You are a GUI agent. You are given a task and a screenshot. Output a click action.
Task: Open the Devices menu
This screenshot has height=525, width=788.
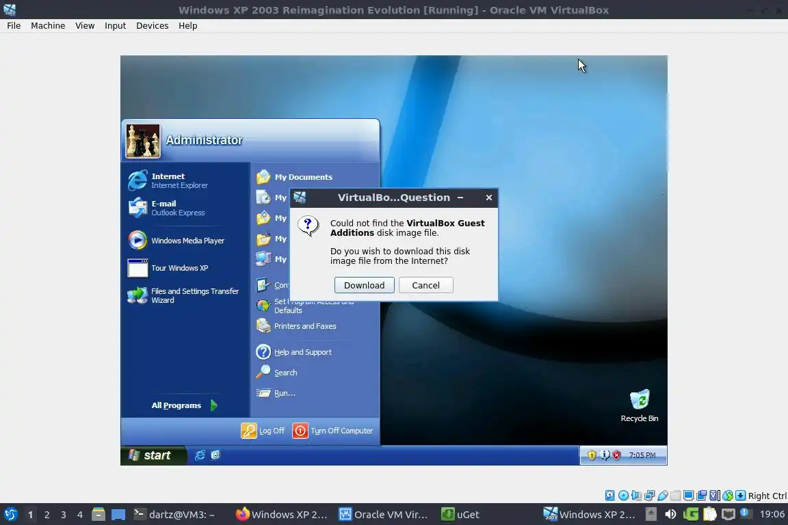152,25
